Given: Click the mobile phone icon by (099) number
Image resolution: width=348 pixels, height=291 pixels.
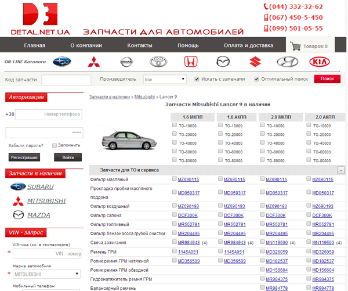Looking at the screenshot, I should (266, 28).
